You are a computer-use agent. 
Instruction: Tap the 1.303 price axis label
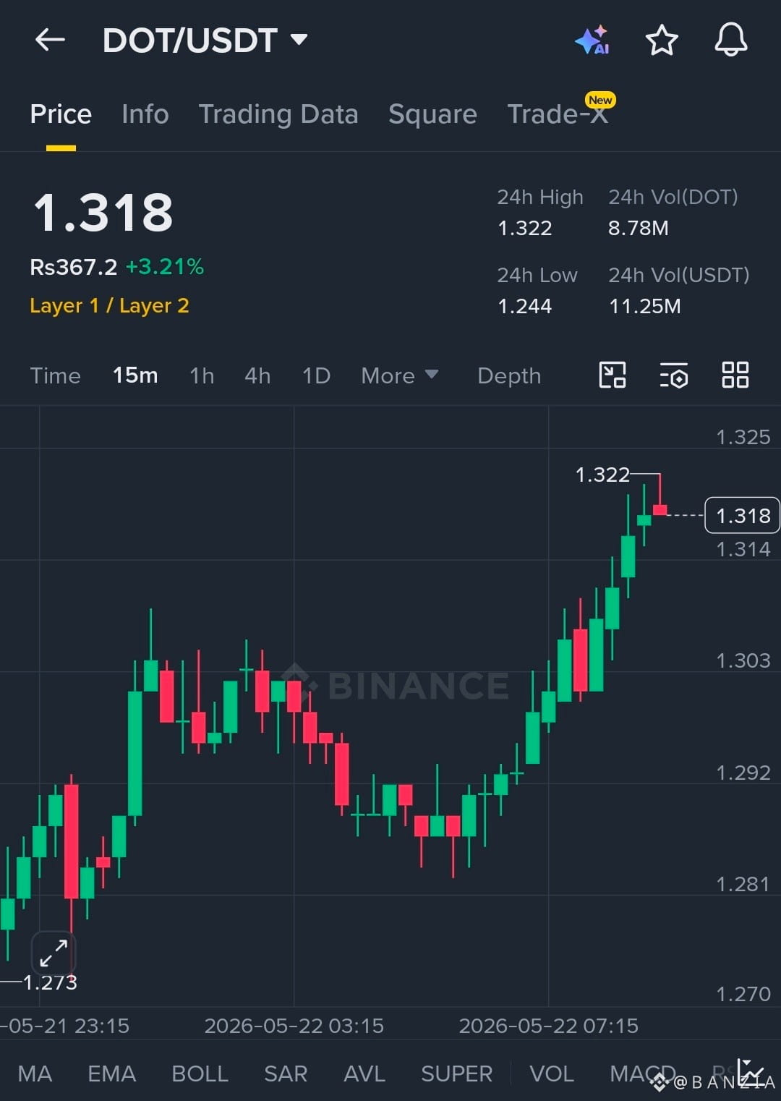coord(743,660)
